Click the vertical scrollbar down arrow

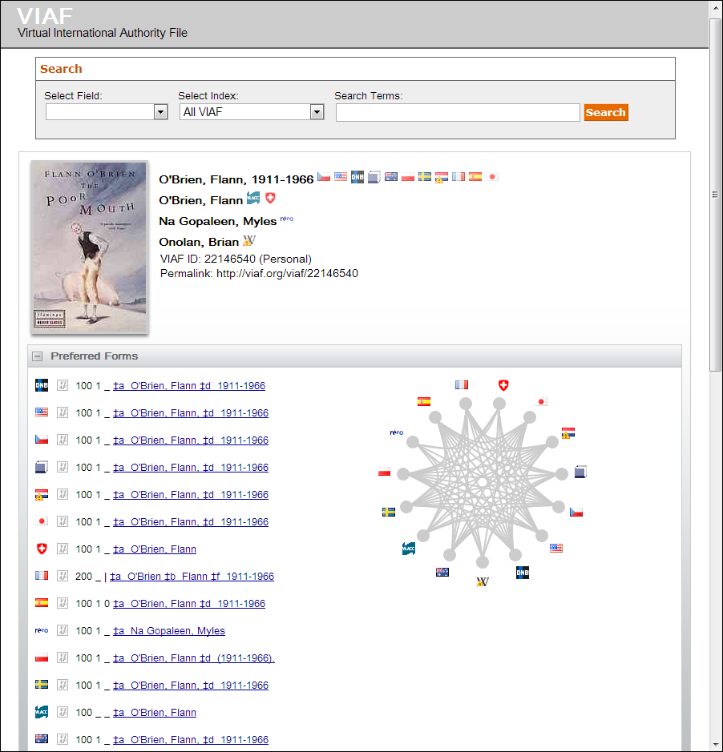tap(715, 744)
